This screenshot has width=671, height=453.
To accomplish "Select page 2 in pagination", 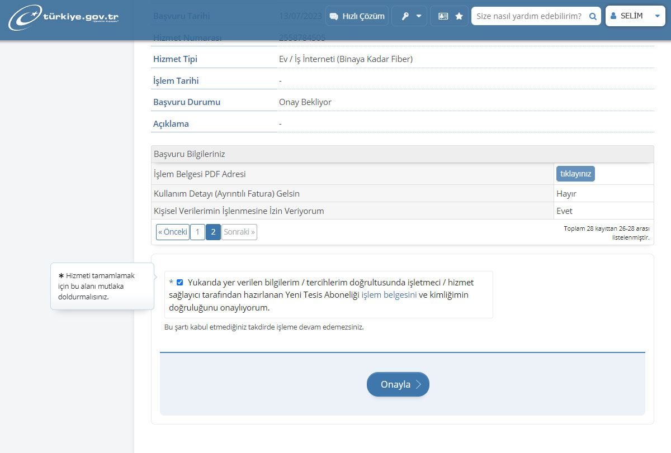I will (x=213, y=232).
